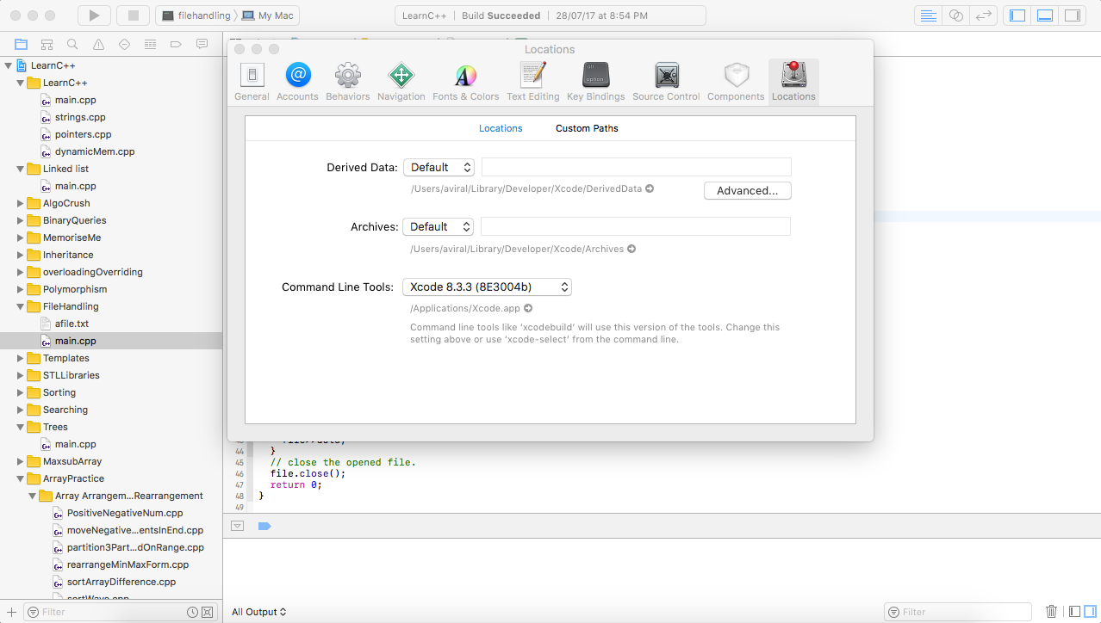Open Source Control preferences pane
Screen dimensions: 1101x623
tap(666, 82)
